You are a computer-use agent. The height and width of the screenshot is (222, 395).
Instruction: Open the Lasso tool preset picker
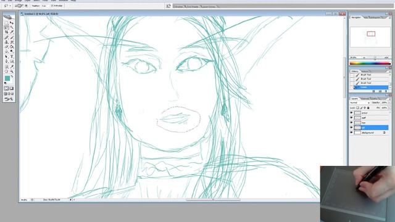[7, 6]
